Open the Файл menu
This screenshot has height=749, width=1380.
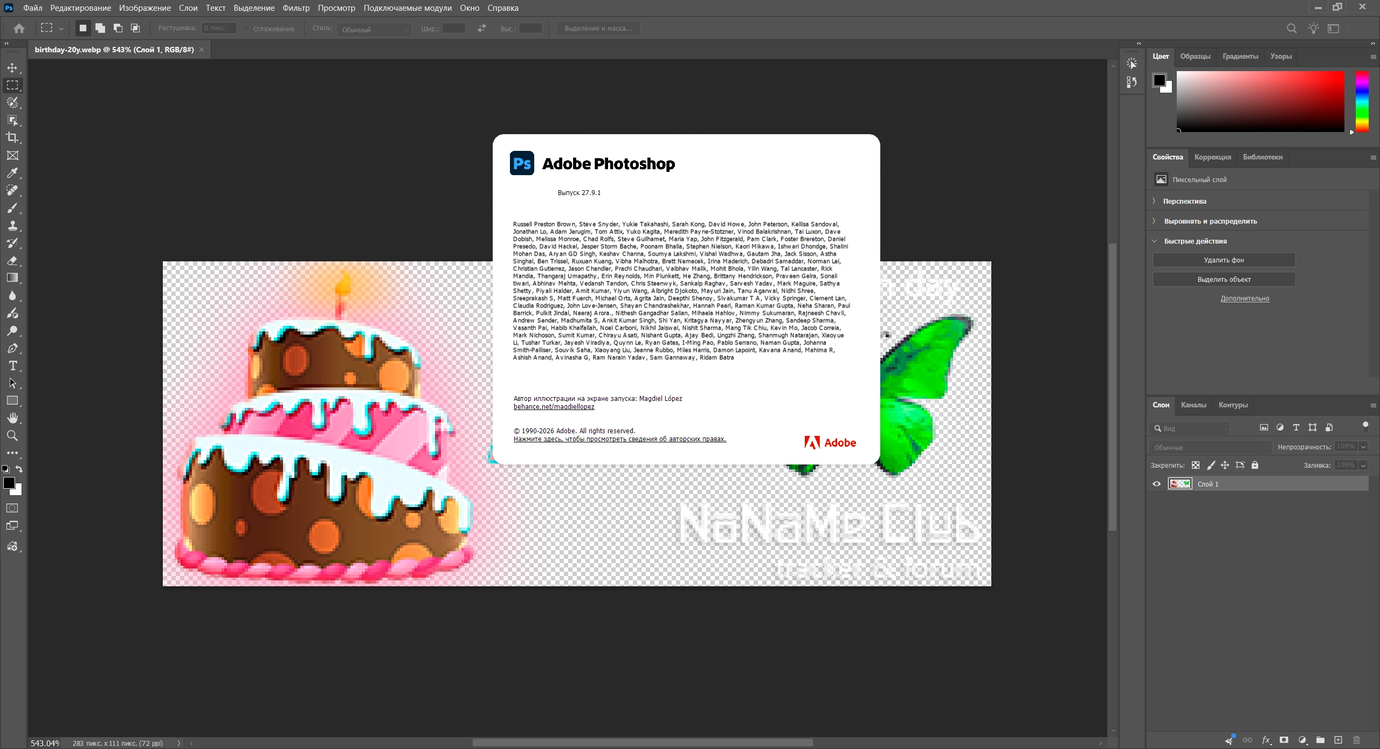point(33,8)
